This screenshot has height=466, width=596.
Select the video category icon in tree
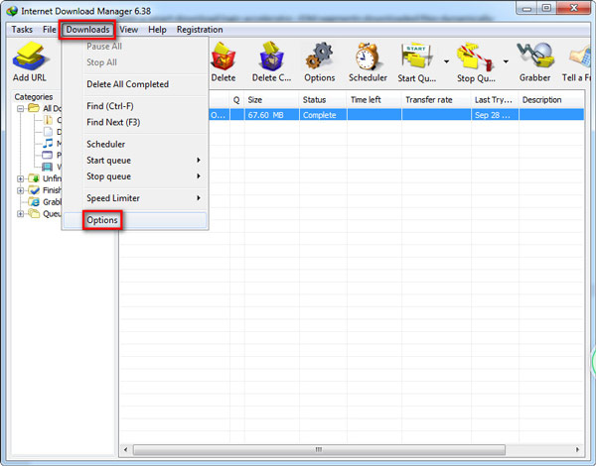click(x=47, y=167)
